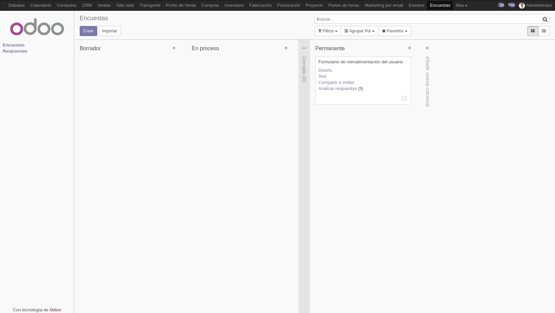Image resolution: width=555 pixels, height=313 pixels.
Task: Click the search magnifier icon
Action: pos(545,20)
